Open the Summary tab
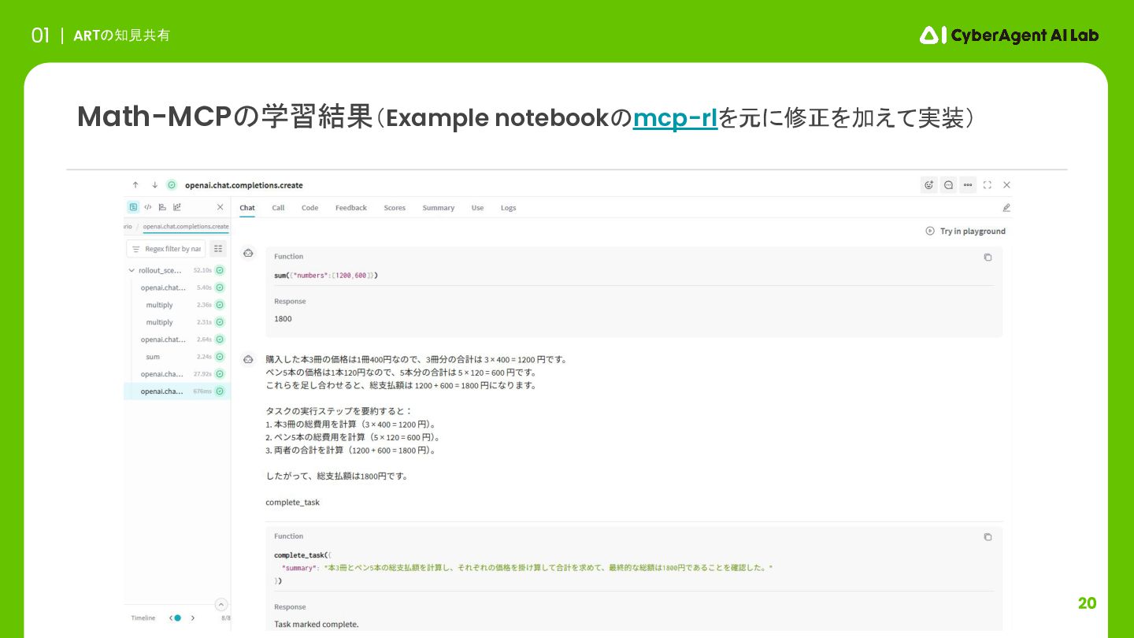This screenshot has width=1134, height=638. click(x=438, y=208)
